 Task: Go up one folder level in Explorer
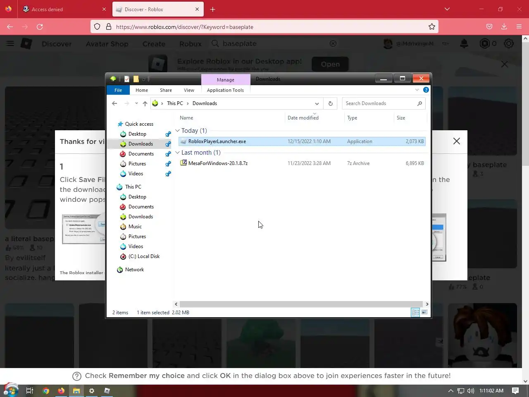point(145,103)
